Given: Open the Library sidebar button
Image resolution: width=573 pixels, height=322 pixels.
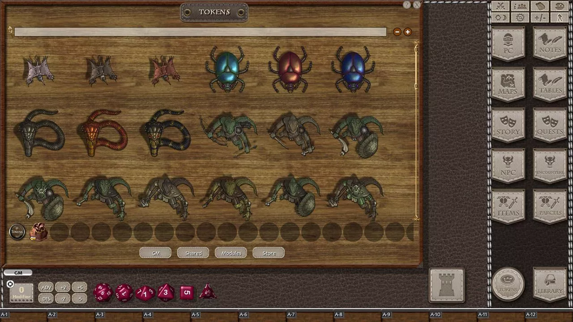Looking at the screenshot, I should [x=550, y=284].
